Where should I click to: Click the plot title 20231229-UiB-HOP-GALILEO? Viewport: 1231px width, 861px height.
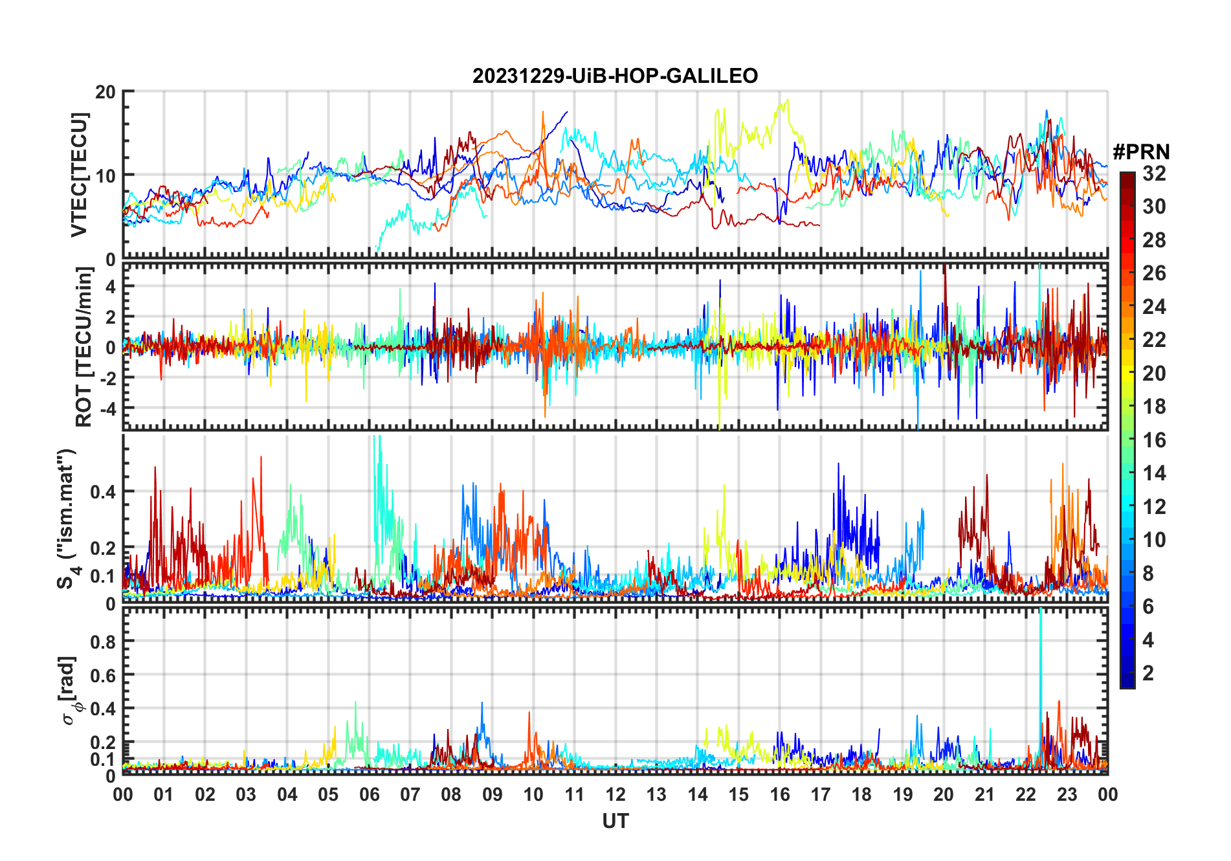pyautogui.click(x=615, y=76)
